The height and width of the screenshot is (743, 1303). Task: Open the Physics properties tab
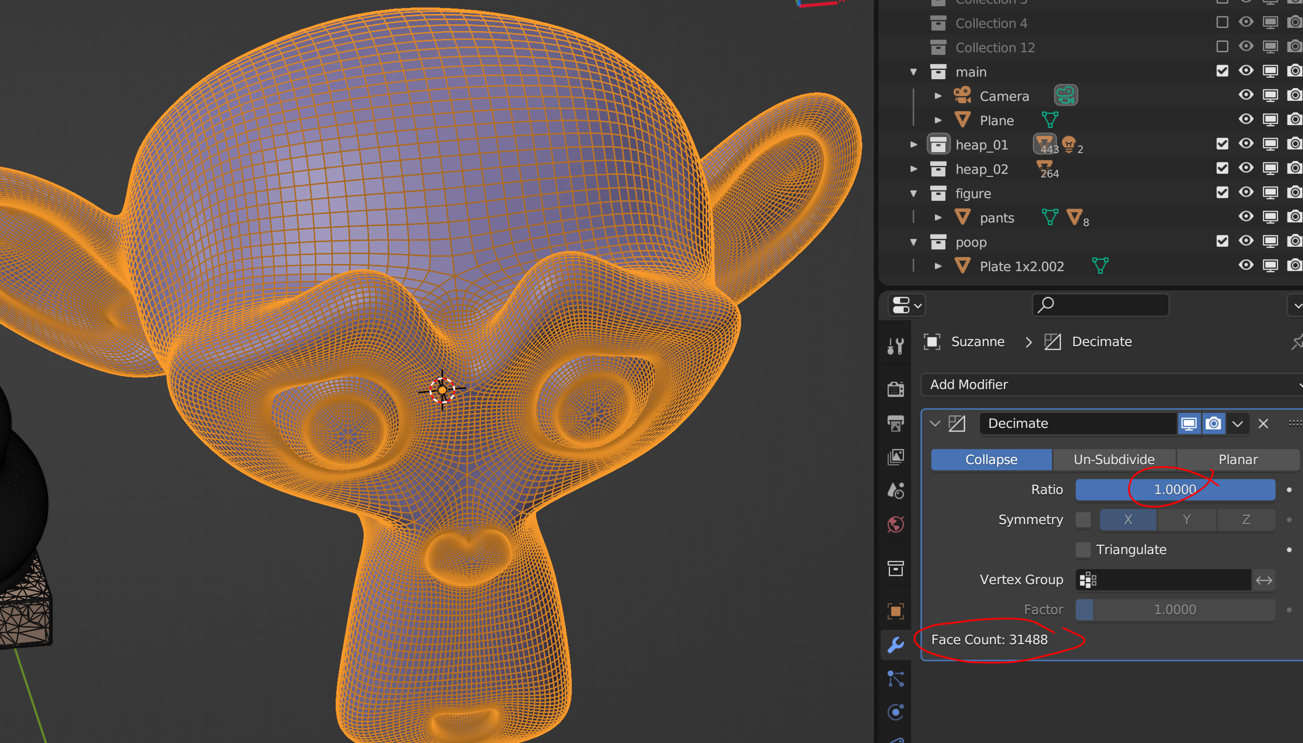tap(896, 712)
